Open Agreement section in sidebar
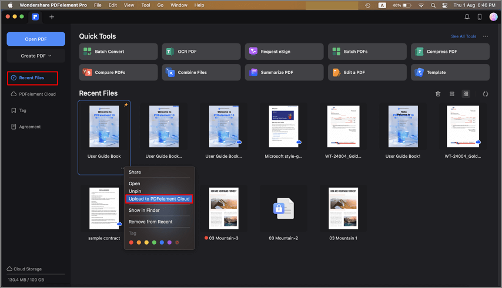The image size is (502, 288). 26,127
